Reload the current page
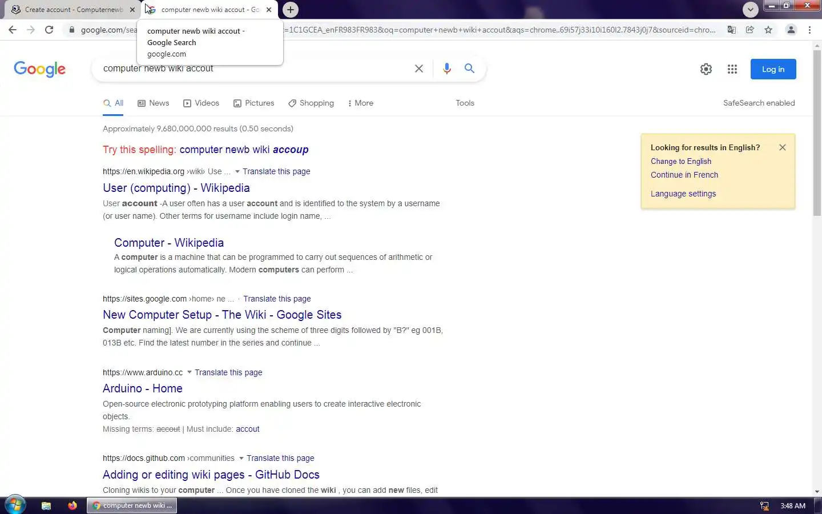 pyautogui.click(x=49, y=30)
